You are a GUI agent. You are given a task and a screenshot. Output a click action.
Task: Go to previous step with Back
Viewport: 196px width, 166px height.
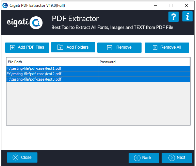144,158
